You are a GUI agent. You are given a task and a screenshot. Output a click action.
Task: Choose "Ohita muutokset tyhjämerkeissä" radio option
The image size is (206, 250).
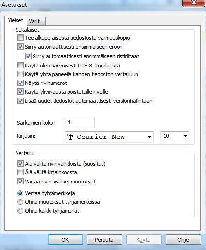pyautogui.click(x=20, y=202)
